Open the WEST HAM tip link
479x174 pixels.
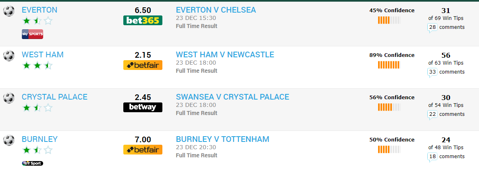pos(43,54)
